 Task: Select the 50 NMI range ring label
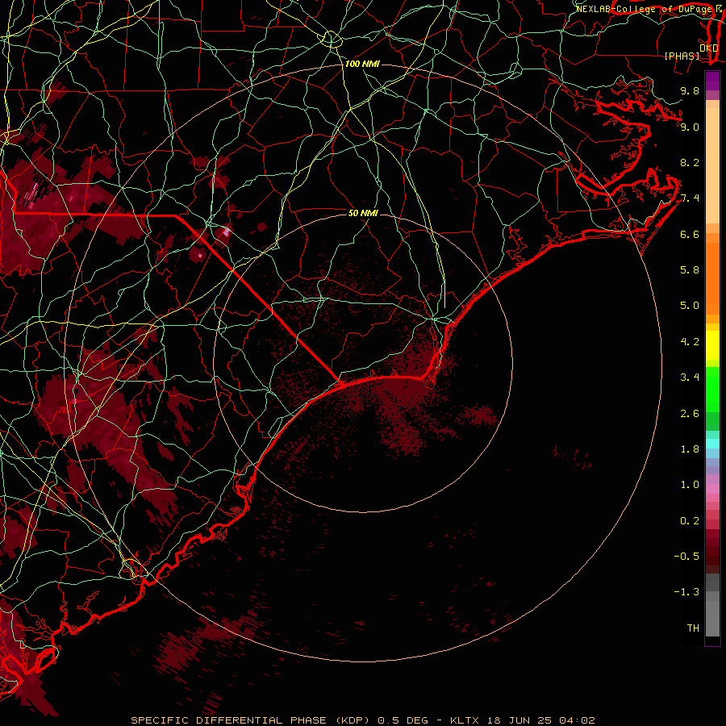tap(363, 213)
